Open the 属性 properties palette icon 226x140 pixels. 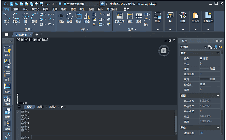tap(183, 17)
